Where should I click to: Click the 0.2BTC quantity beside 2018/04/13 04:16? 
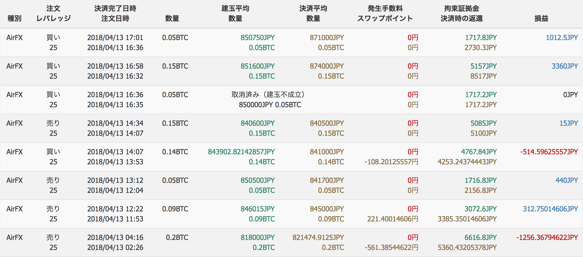(177, 237)
